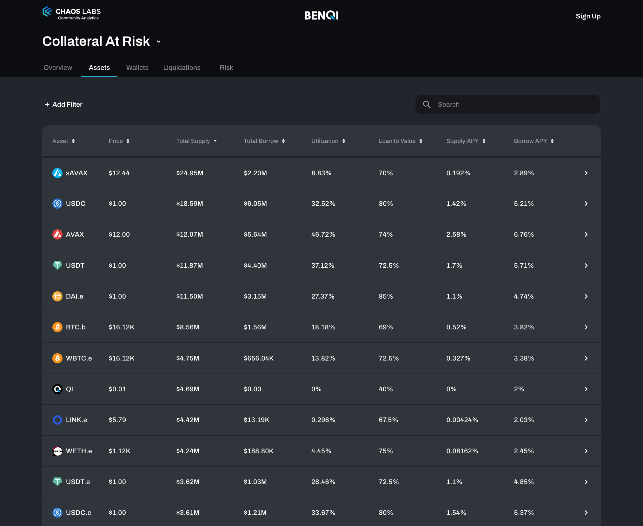Click the WETH.e token icon
This screenshot has width=643, height=526.
tap(57, 451)
